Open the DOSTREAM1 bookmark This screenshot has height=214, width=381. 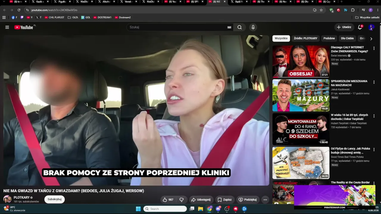(102, 18)
